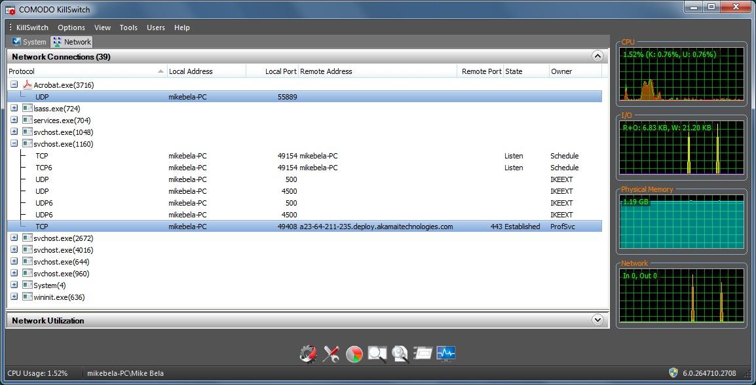
Task: Open the View menu
Action: click(x=102, y=27)
